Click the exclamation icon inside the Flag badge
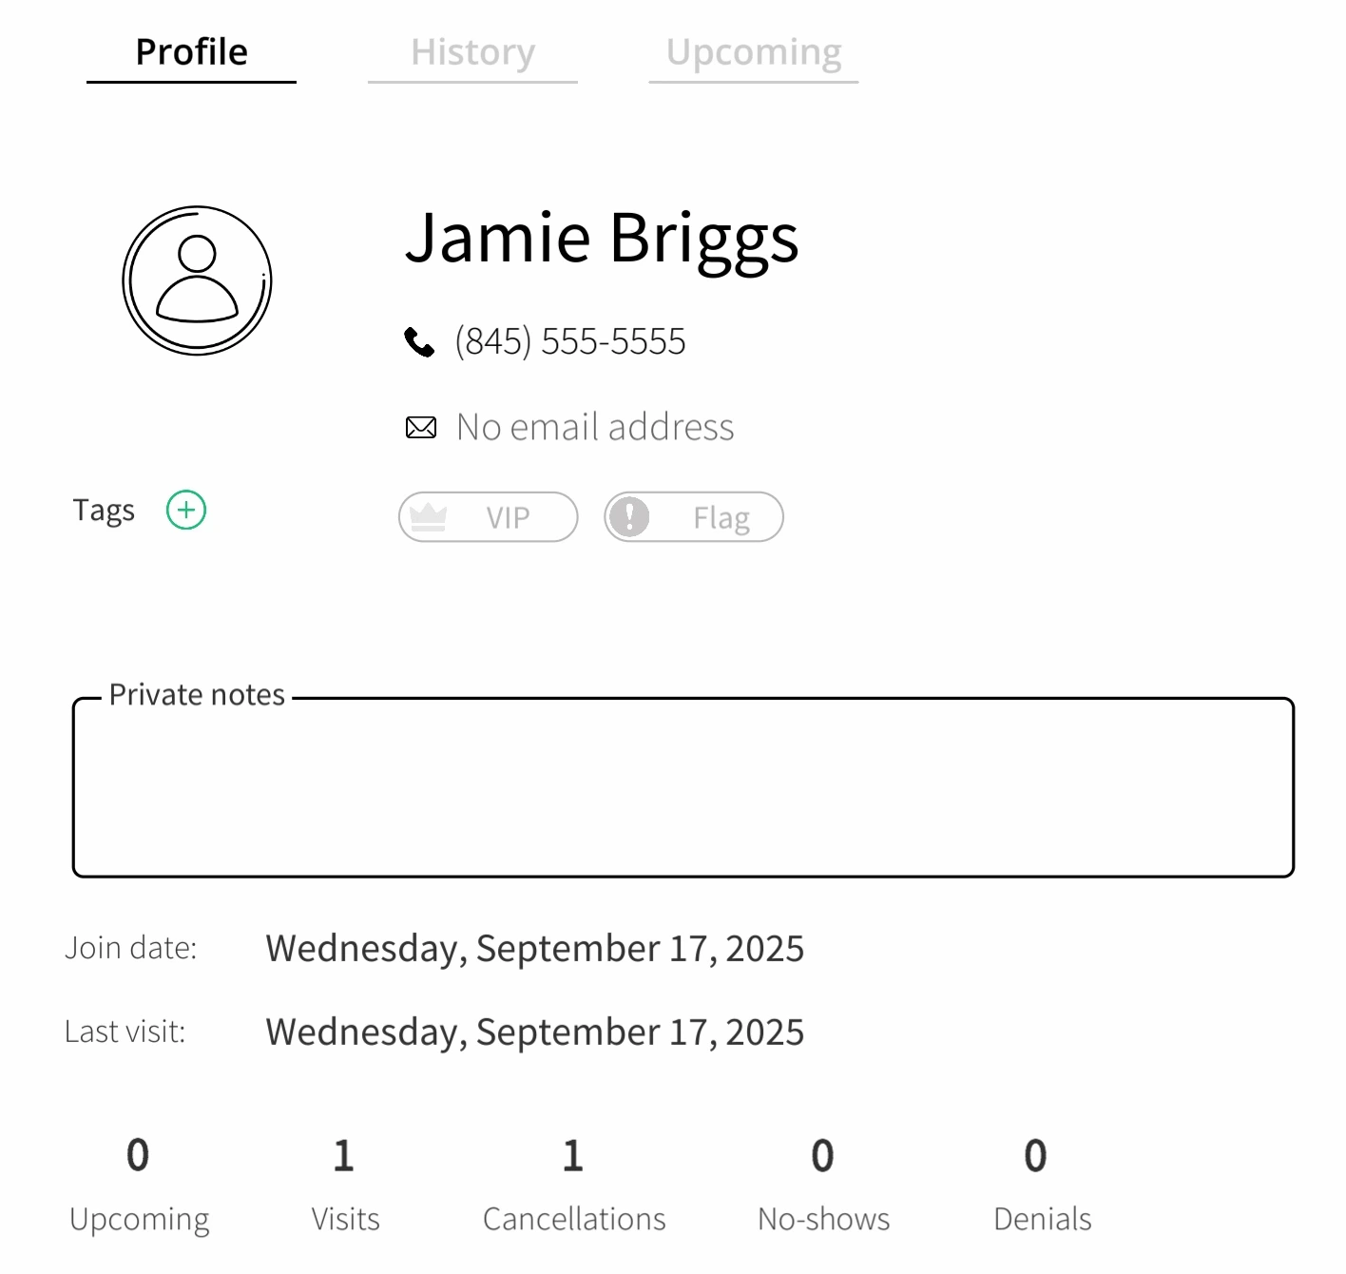Screen dimensions: 1346x1274 629,516
